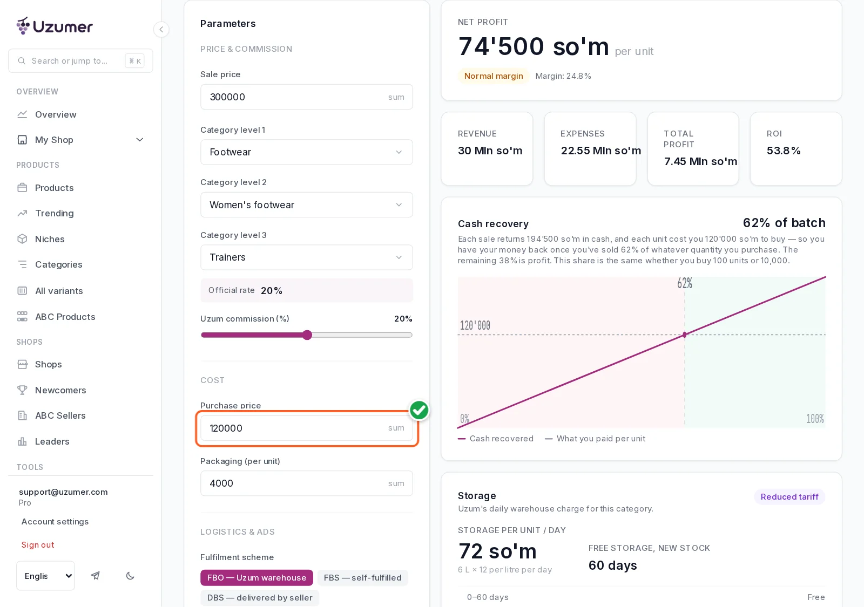The height and width of the screenshot is (607, 864).
Task: Click the Sign out link
Action: (x=38, y=545)
